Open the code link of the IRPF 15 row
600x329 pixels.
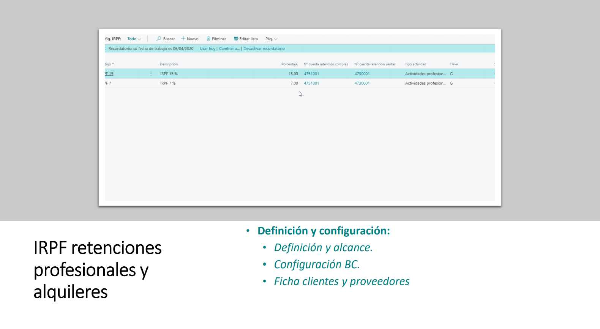tap(109, 74)
